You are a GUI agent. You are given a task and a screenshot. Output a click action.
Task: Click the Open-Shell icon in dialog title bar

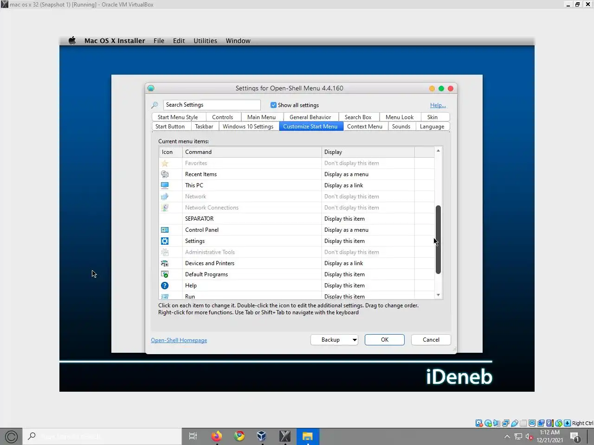tap(151, 88)
